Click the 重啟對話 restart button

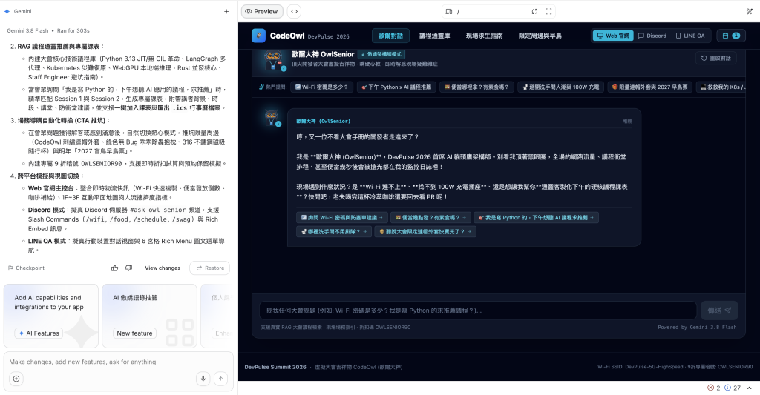pos(716,58)
